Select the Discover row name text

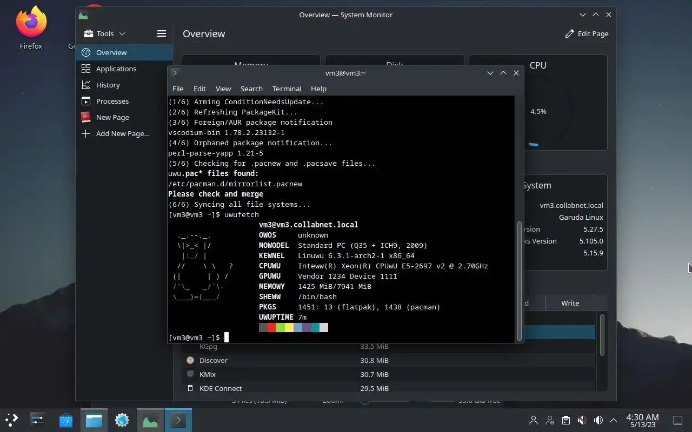[x=214, y=360]
